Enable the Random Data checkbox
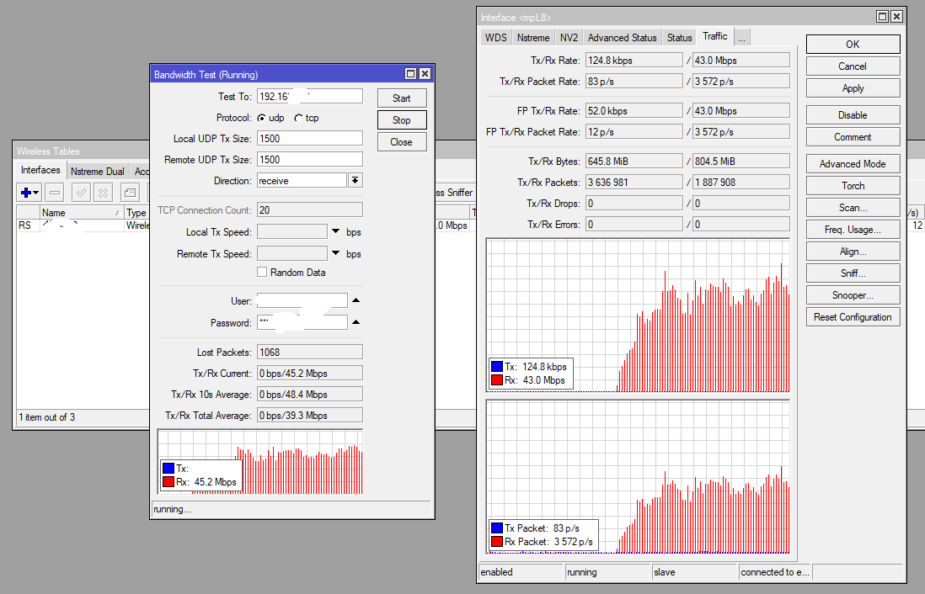The height and width of the screenshot is (594, 925). (262, 273)
